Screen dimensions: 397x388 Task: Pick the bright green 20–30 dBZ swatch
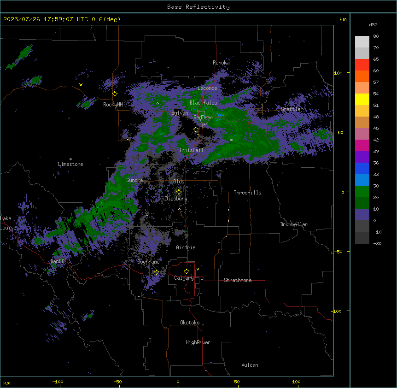pos(362,192)
